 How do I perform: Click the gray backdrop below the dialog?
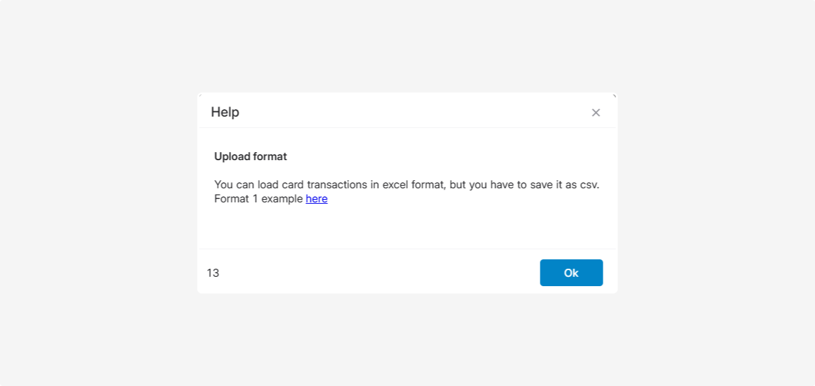pos(406,342)
